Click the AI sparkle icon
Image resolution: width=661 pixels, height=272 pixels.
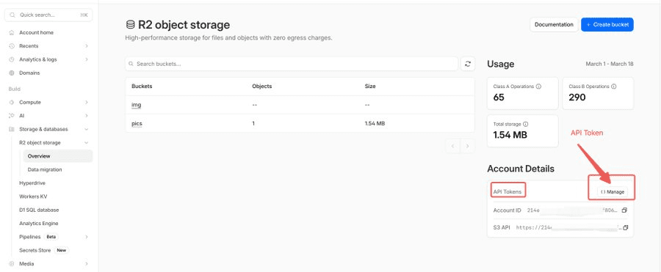(x=11, y=115)
